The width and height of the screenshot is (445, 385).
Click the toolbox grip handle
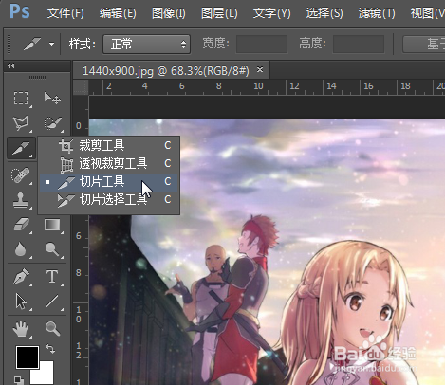(36, 77)
